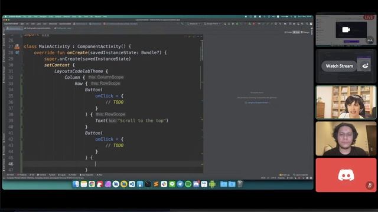Open Finder from the dock
Image resolution: width=378 pixels, height=212 pixels.
pyautogui.click(x=76, y=184)
